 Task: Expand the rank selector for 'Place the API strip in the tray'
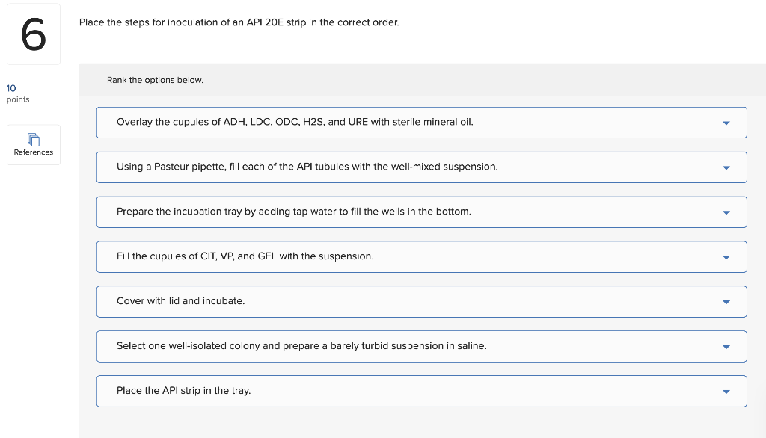click(726, 391)
